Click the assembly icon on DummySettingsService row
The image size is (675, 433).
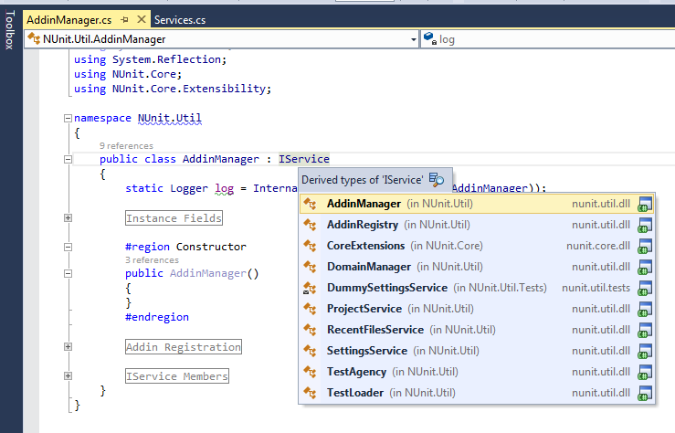click(x=645, y=288)
